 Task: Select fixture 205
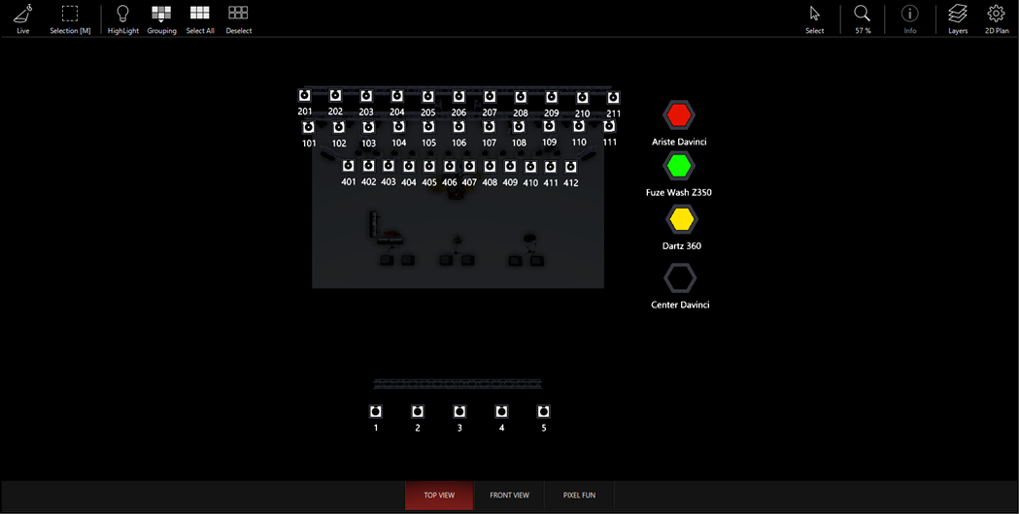427,97
